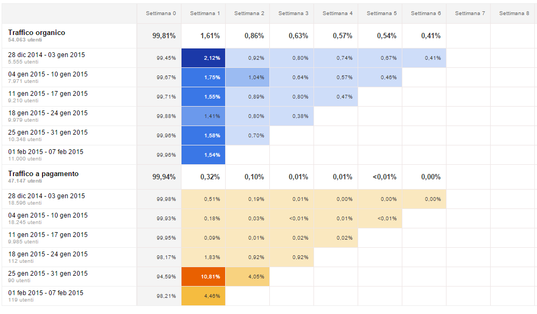Click the blue 1,75% cell
Screen dimensions: 537x314
[204, 78]
